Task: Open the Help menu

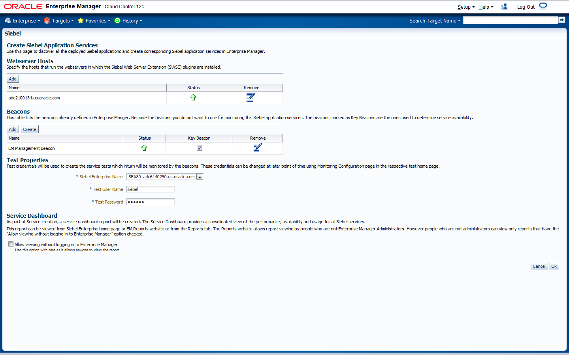Action: tap(486, 7)
